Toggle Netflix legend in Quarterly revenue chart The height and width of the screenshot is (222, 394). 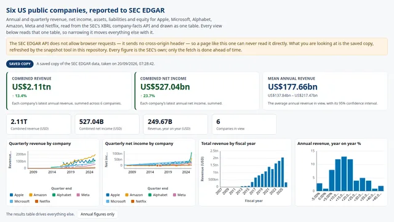[x=42, y=202]
